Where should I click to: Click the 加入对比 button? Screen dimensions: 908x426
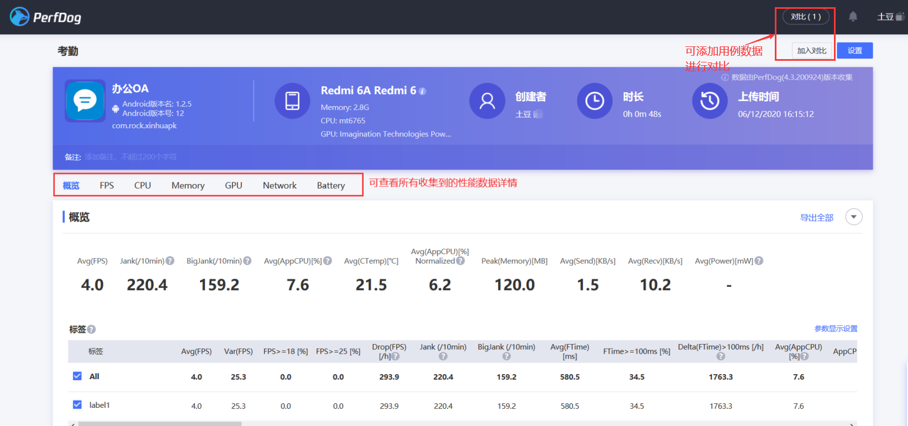coord(811,51)
